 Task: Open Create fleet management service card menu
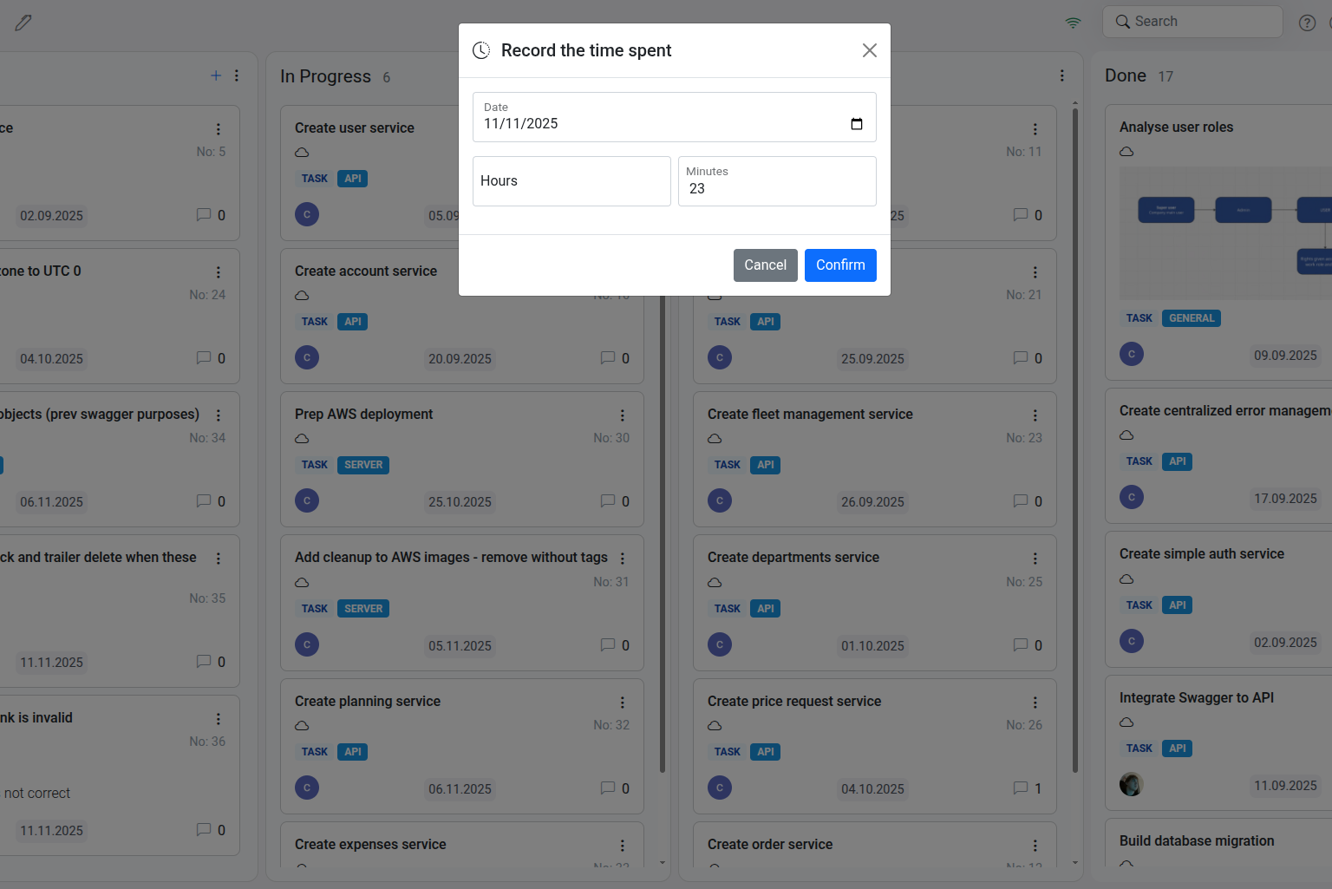pos(1035,415)
